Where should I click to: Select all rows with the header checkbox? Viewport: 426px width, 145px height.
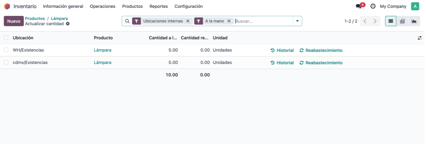[x=6, y=38]
